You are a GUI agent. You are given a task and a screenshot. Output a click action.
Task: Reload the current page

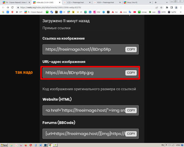coord(13,7)
